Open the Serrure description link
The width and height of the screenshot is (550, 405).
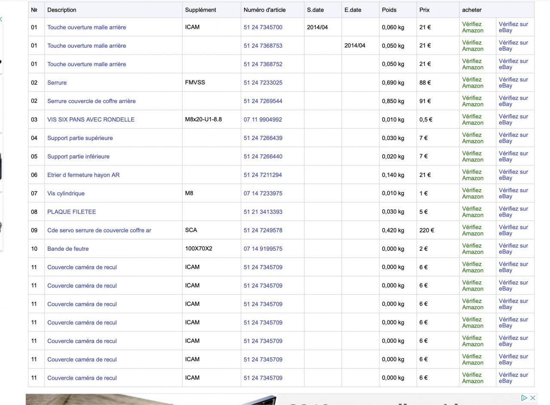pyautogui.click(x=57, y=82)
